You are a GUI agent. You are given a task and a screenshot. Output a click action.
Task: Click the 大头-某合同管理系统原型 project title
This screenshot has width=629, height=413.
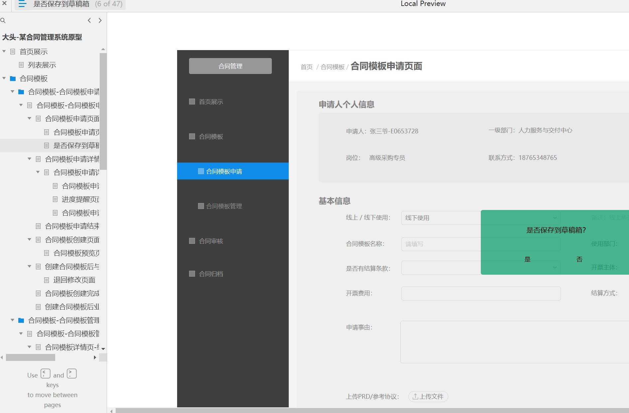42,37
